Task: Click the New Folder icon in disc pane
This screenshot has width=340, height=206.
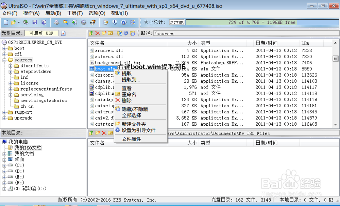Action: click(x=104, y=33)
